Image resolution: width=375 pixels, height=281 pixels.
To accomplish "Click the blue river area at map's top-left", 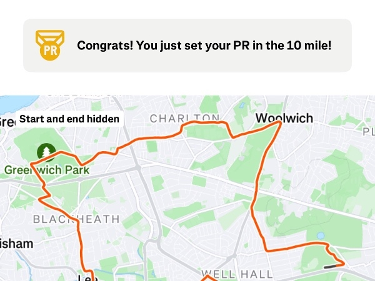I will pyautogui.click(x=12, y=104).
